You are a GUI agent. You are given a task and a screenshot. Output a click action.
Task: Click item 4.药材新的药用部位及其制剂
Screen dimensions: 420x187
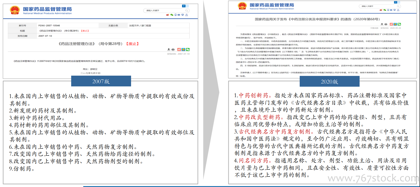(49, 125)
